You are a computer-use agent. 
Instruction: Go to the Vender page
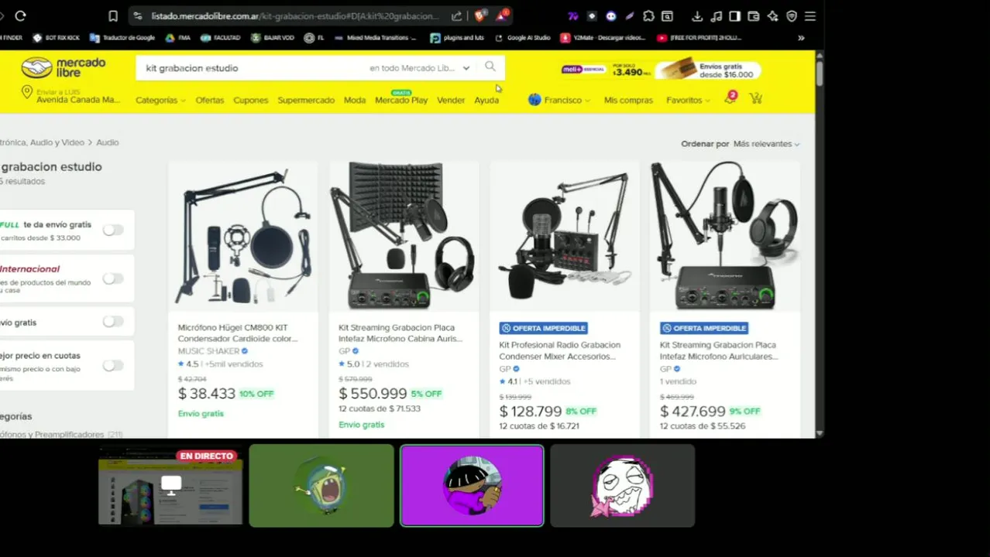point(451,100)
